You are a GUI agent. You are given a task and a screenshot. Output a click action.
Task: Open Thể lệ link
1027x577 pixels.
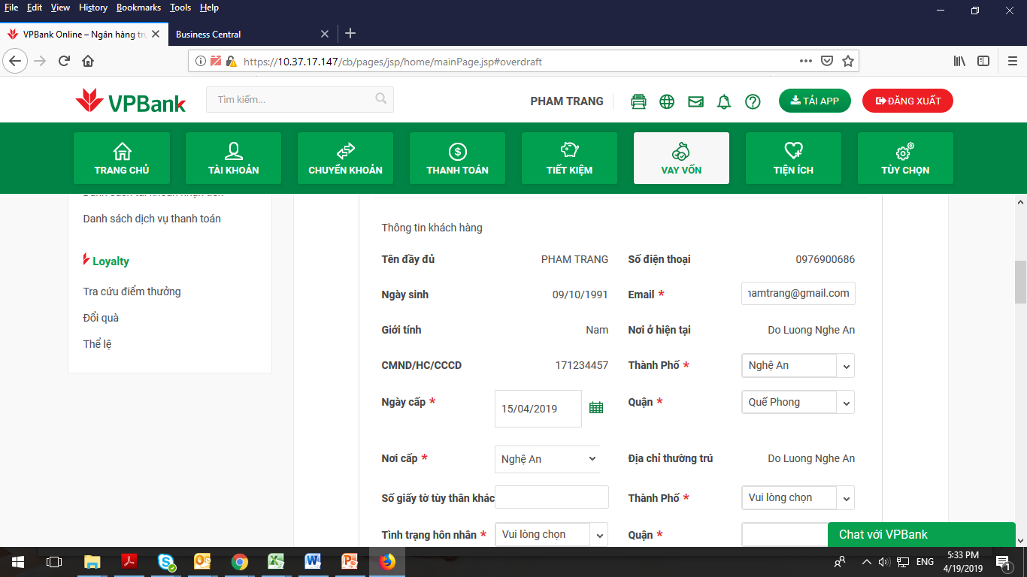[x=98, y=344]
